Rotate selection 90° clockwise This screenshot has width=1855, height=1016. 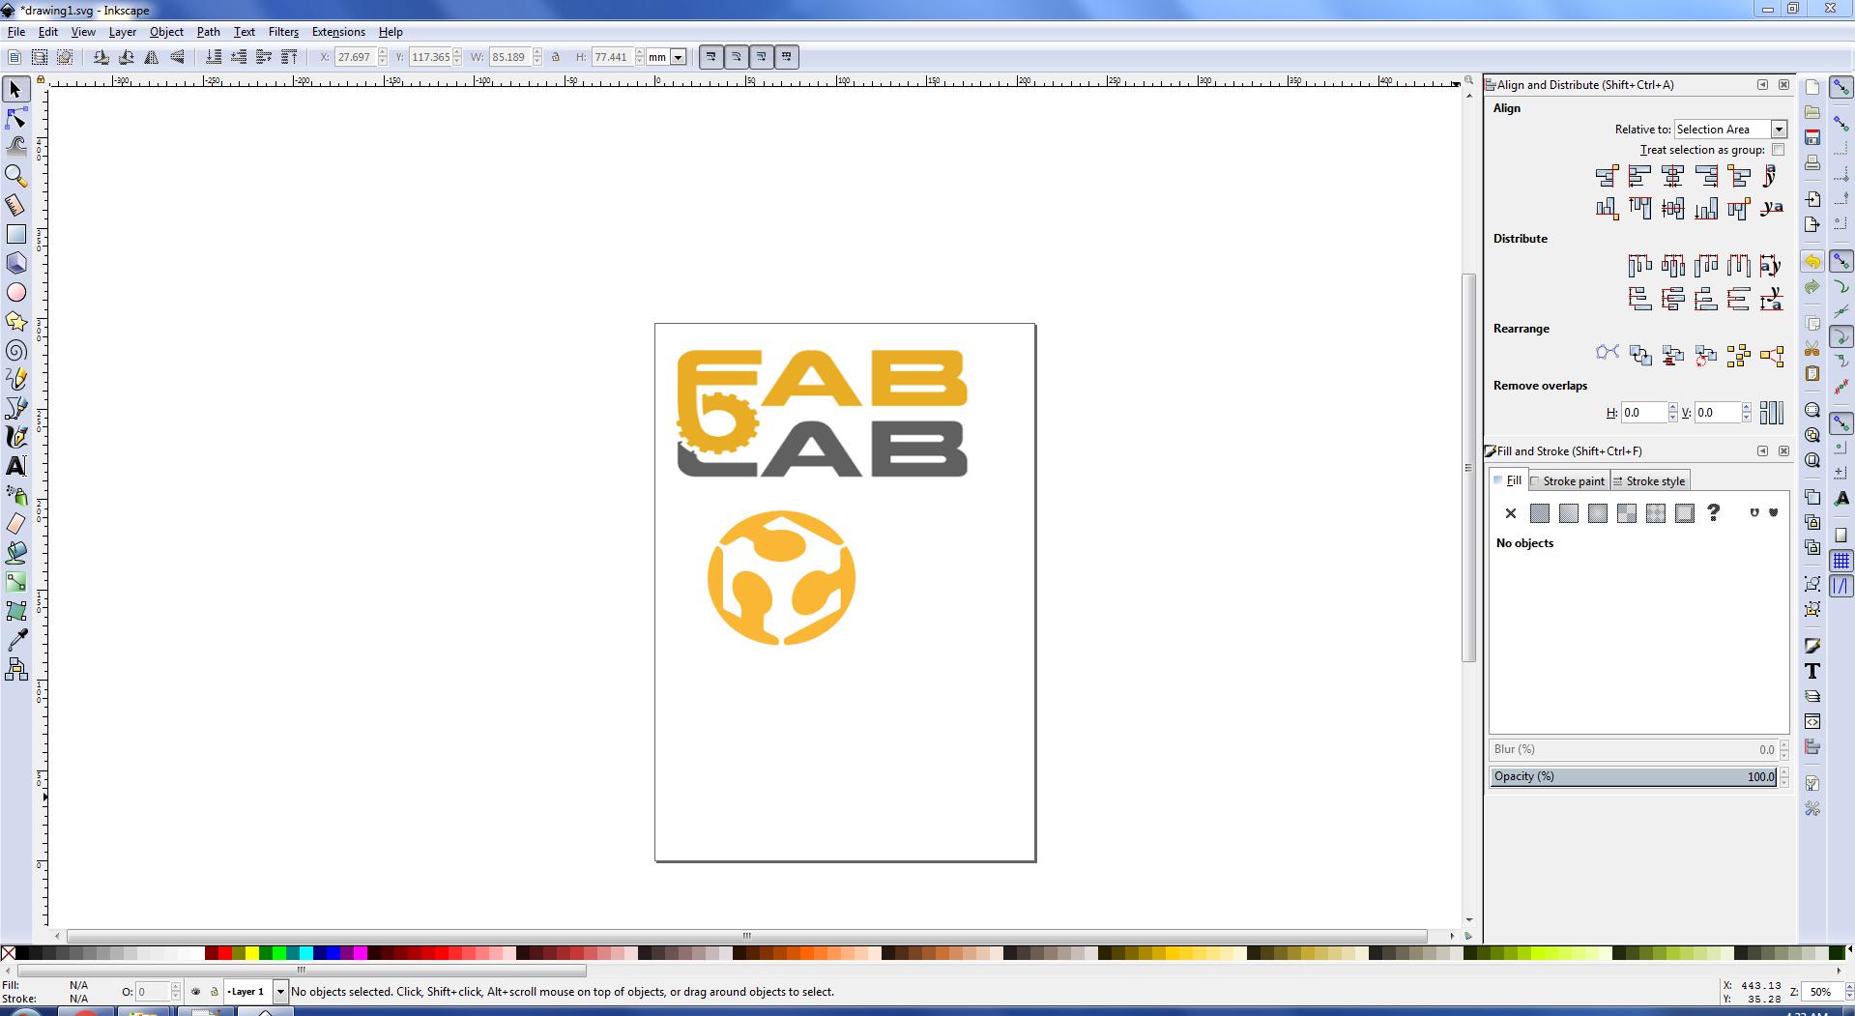[127, 57]
